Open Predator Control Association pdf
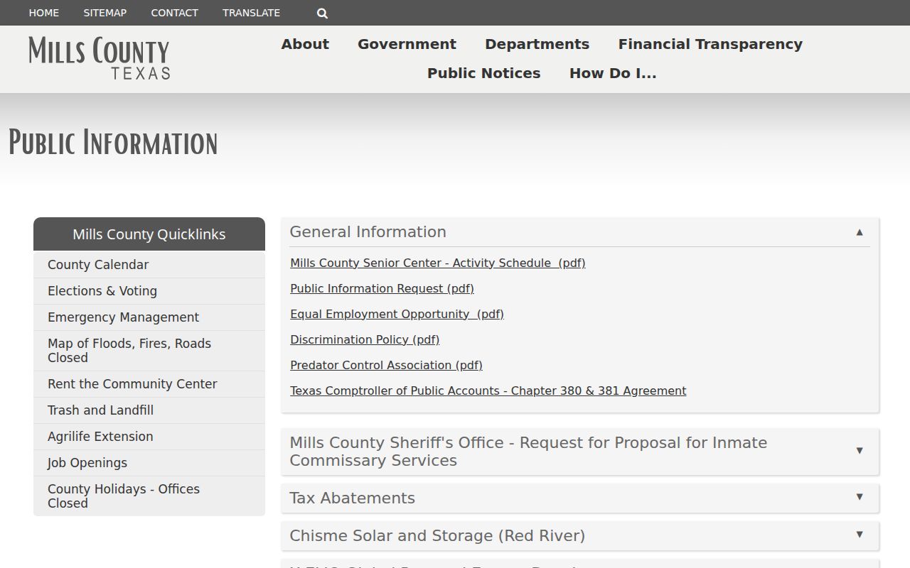 pyautogui.click(x=386, y=365)
